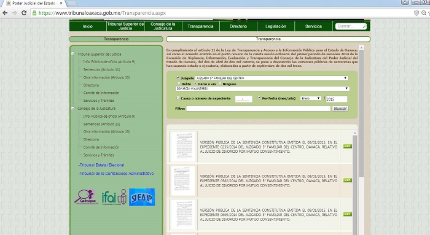Open the Legislación menu item
Screen dimensions: 430x235
[x=276, y=26]
